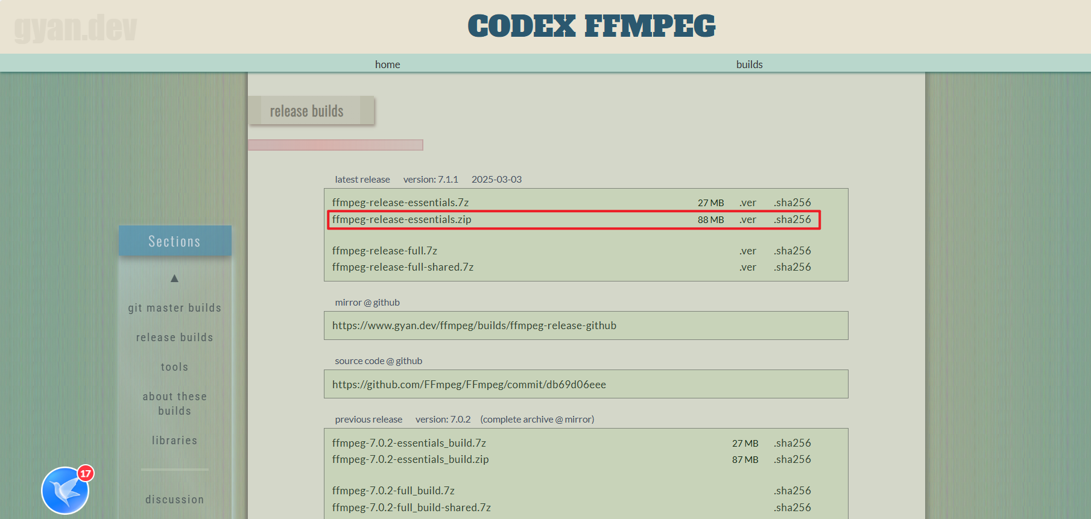The width and height of the screenshot is (1091, 519).
Task: Click the '87 MB' size text
Action: 745,460
